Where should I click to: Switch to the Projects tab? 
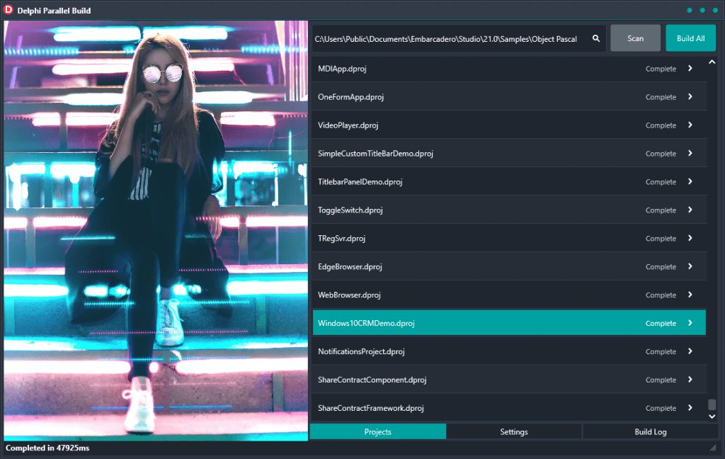click(x=378, y=431)
